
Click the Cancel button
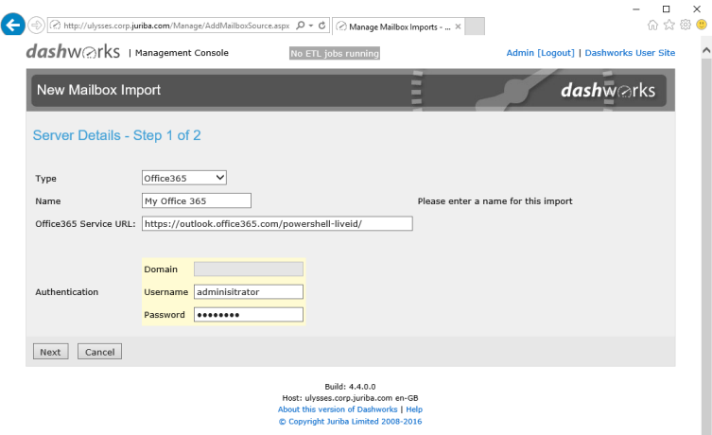pos(99,352)
